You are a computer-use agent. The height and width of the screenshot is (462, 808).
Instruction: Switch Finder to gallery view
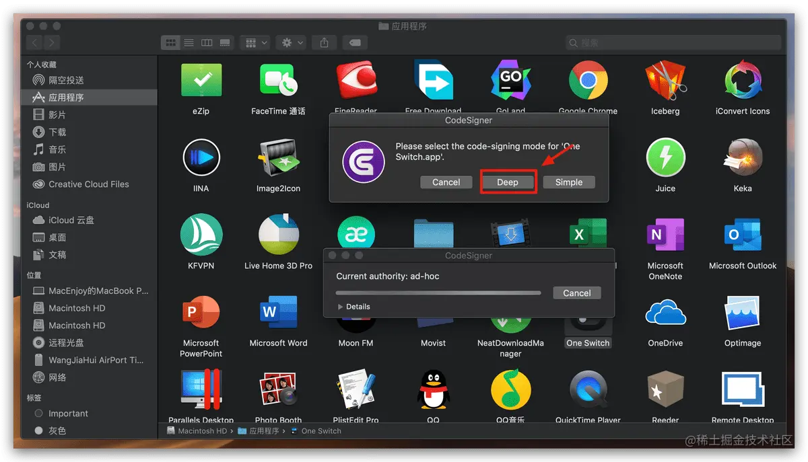tap(225, 42)
